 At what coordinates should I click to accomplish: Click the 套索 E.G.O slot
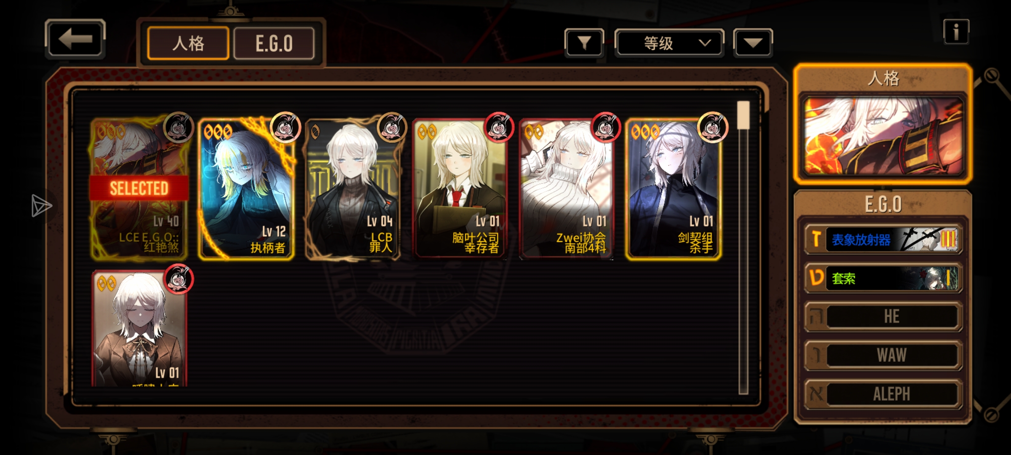pos(883,278)
